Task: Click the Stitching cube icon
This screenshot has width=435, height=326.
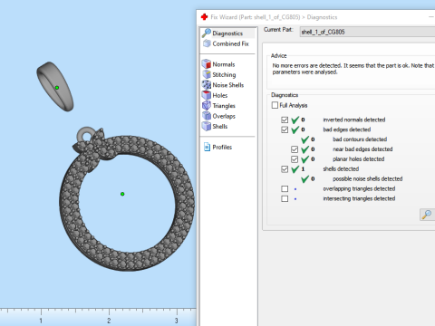Action: coord(207,74)
